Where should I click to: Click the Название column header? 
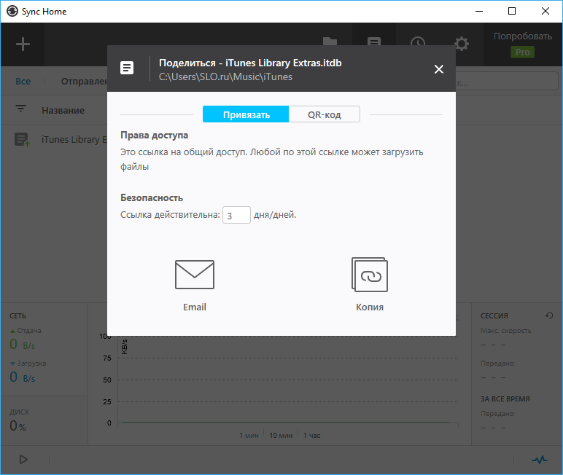pos(63,111)
